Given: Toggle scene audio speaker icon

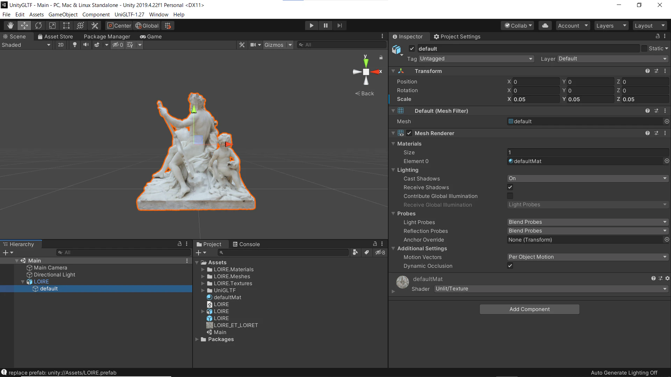Looking at the screenshot, I should coord(86,45).
